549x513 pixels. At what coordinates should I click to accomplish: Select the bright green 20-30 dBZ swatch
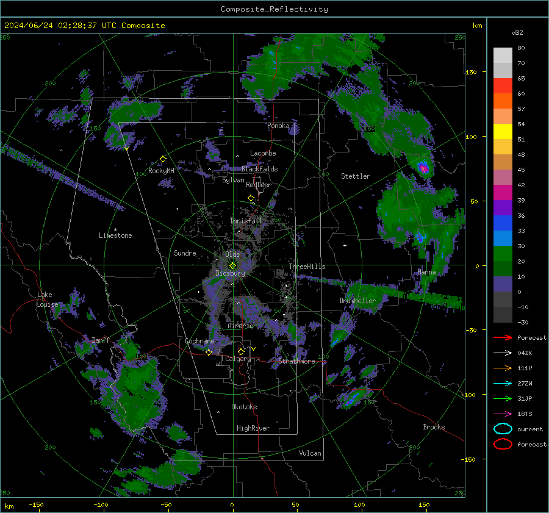coord(503,254)
